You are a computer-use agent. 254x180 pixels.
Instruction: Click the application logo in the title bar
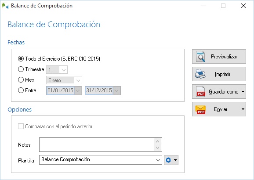[x=5, y=6]
